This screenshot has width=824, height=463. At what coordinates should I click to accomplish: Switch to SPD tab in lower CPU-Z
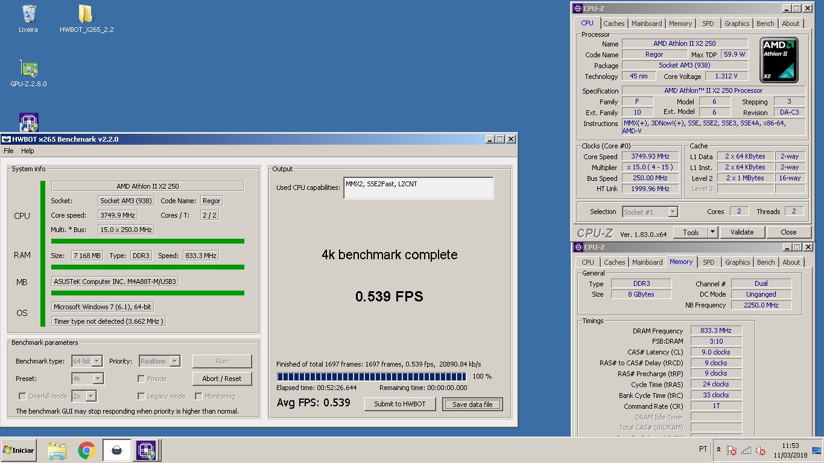pos(709,262)
